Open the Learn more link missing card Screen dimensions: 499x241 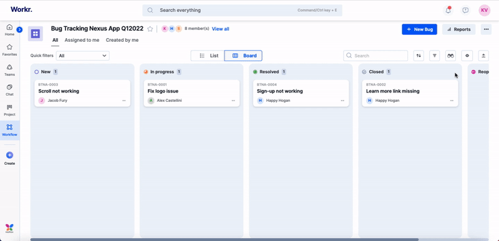pos(410,93)
